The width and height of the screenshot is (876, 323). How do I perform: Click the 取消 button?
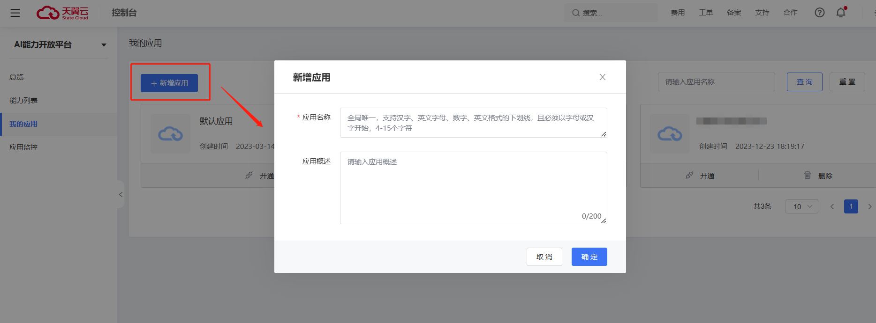(x=544, y=257)
